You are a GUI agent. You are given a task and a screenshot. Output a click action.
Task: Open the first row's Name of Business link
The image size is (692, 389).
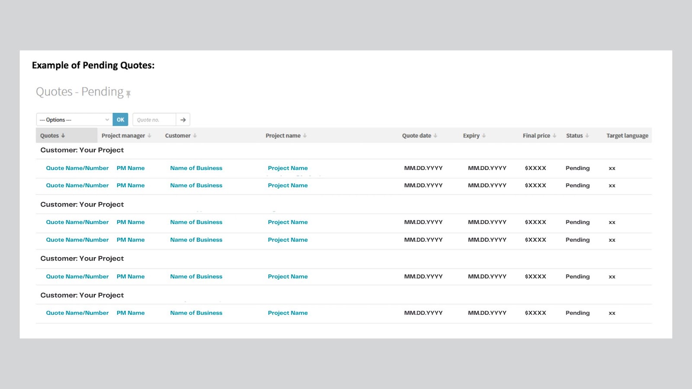click(196, 168)
